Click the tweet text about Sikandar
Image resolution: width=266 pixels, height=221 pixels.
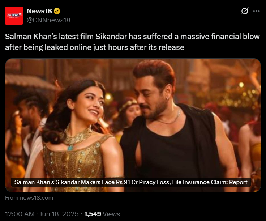click(x=132, y=42)
